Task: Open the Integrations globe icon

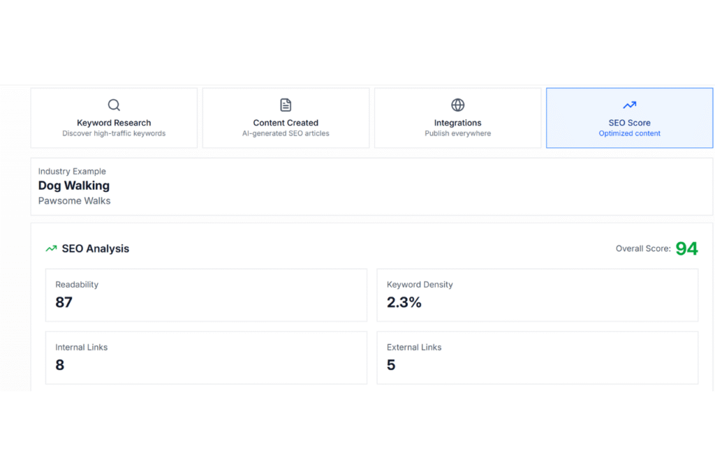Action: tap(457, 104)
